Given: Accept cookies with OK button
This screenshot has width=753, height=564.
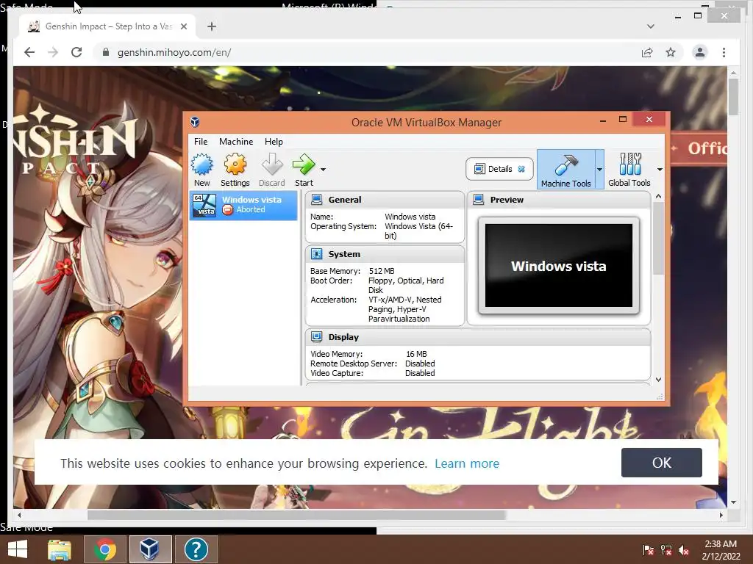Looking at the screenshot, I should point(661,463).
